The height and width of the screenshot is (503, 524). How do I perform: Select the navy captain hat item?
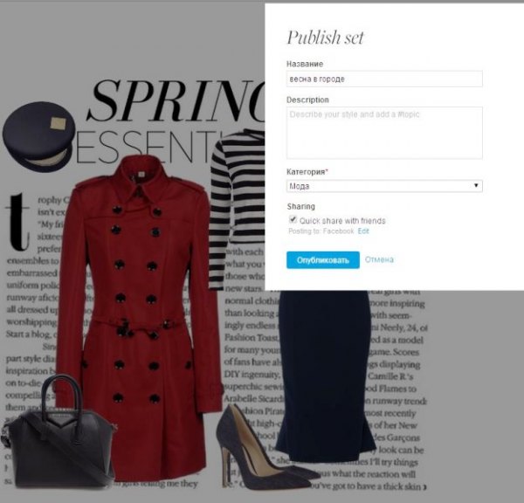[x=38, y=136]
